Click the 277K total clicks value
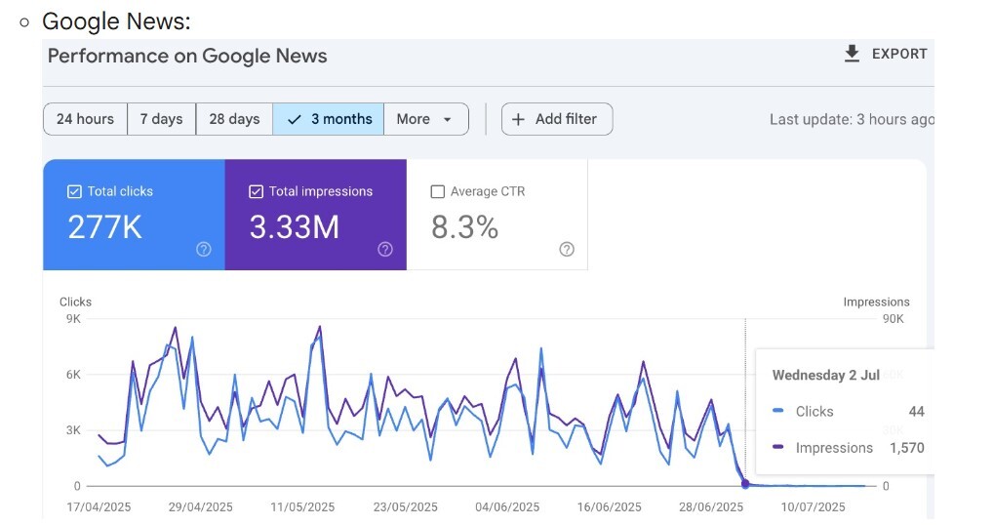Screen dimensions: 993x525 tap(105, 227)
